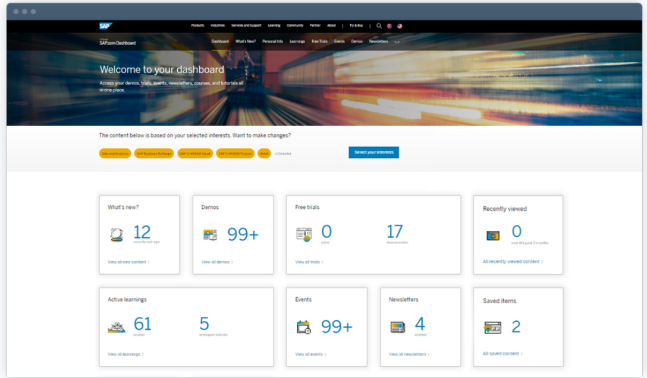This screenshot has height=378, width=647.
Task: Click the 2 saved items count
Action: 516,326
